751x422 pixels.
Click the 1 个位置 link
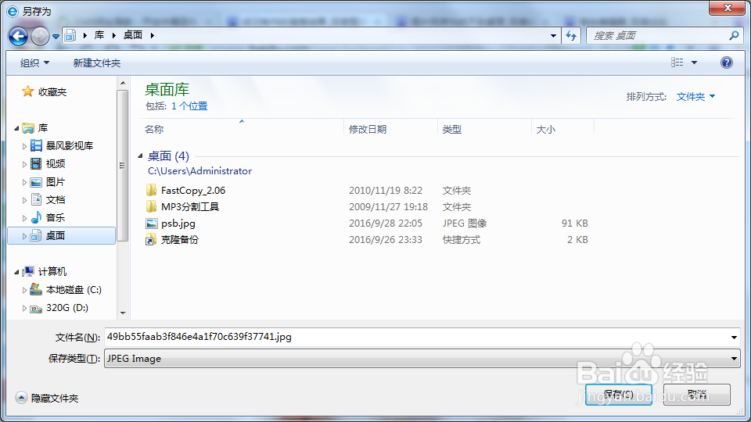coord(189,105)
